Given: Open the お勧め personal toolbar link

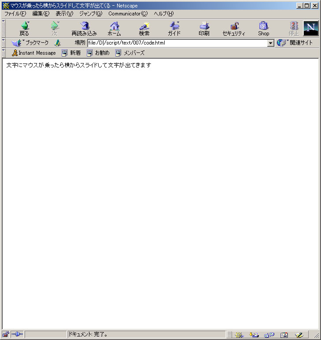Looking at the screenshot, I should coord(98,53).
